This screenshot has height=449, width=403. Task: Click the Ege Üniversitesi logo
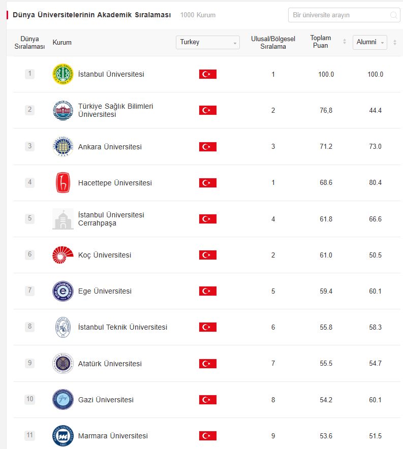pyautogui.click(x=63, y=291)
